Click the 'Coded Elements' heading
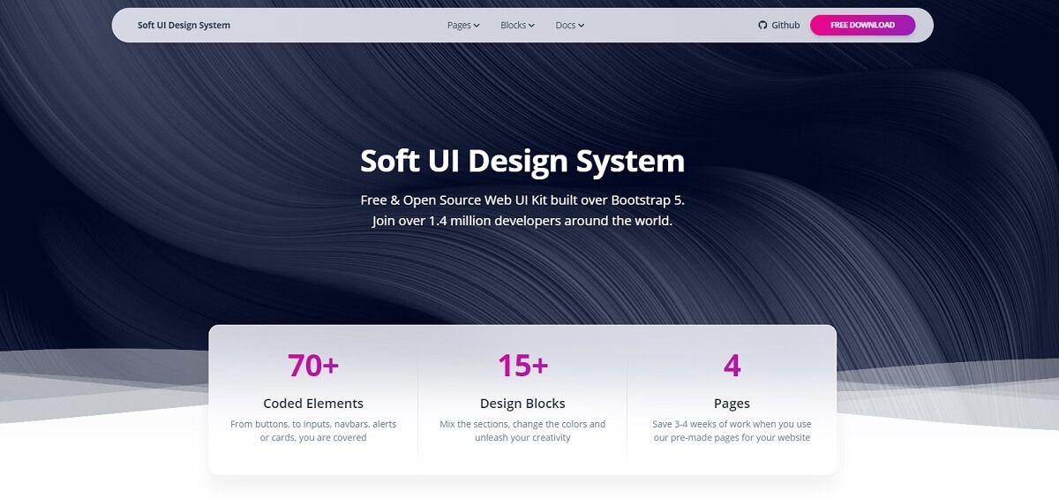 coord(313,404)
